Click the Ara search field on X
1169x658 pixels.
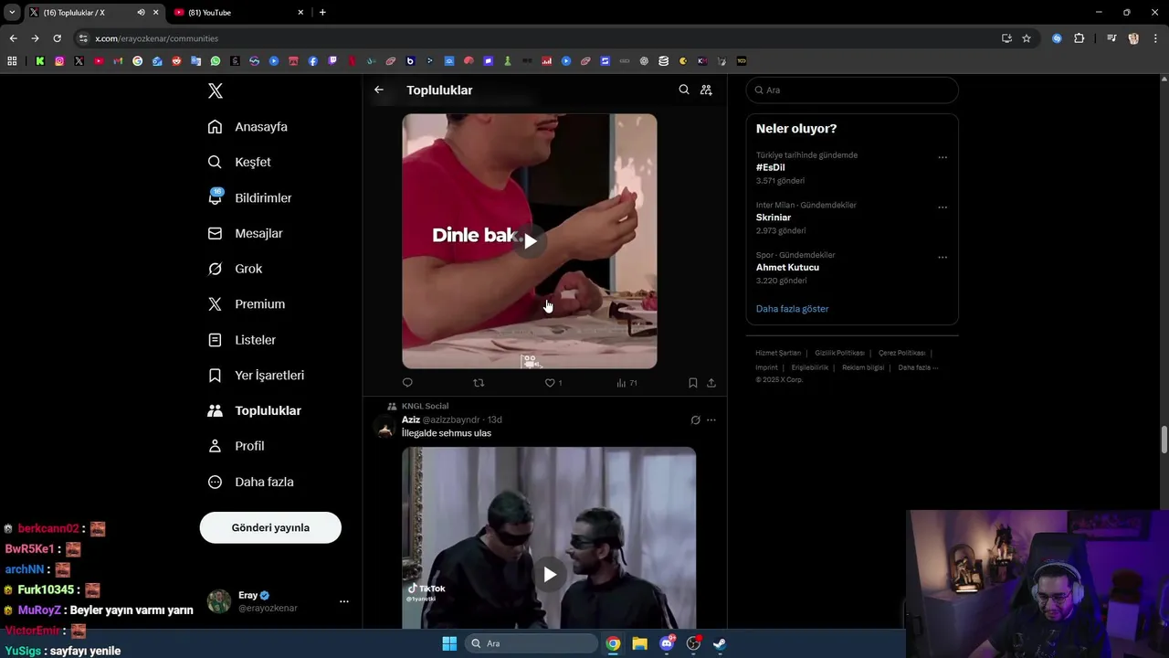[852, 90]
